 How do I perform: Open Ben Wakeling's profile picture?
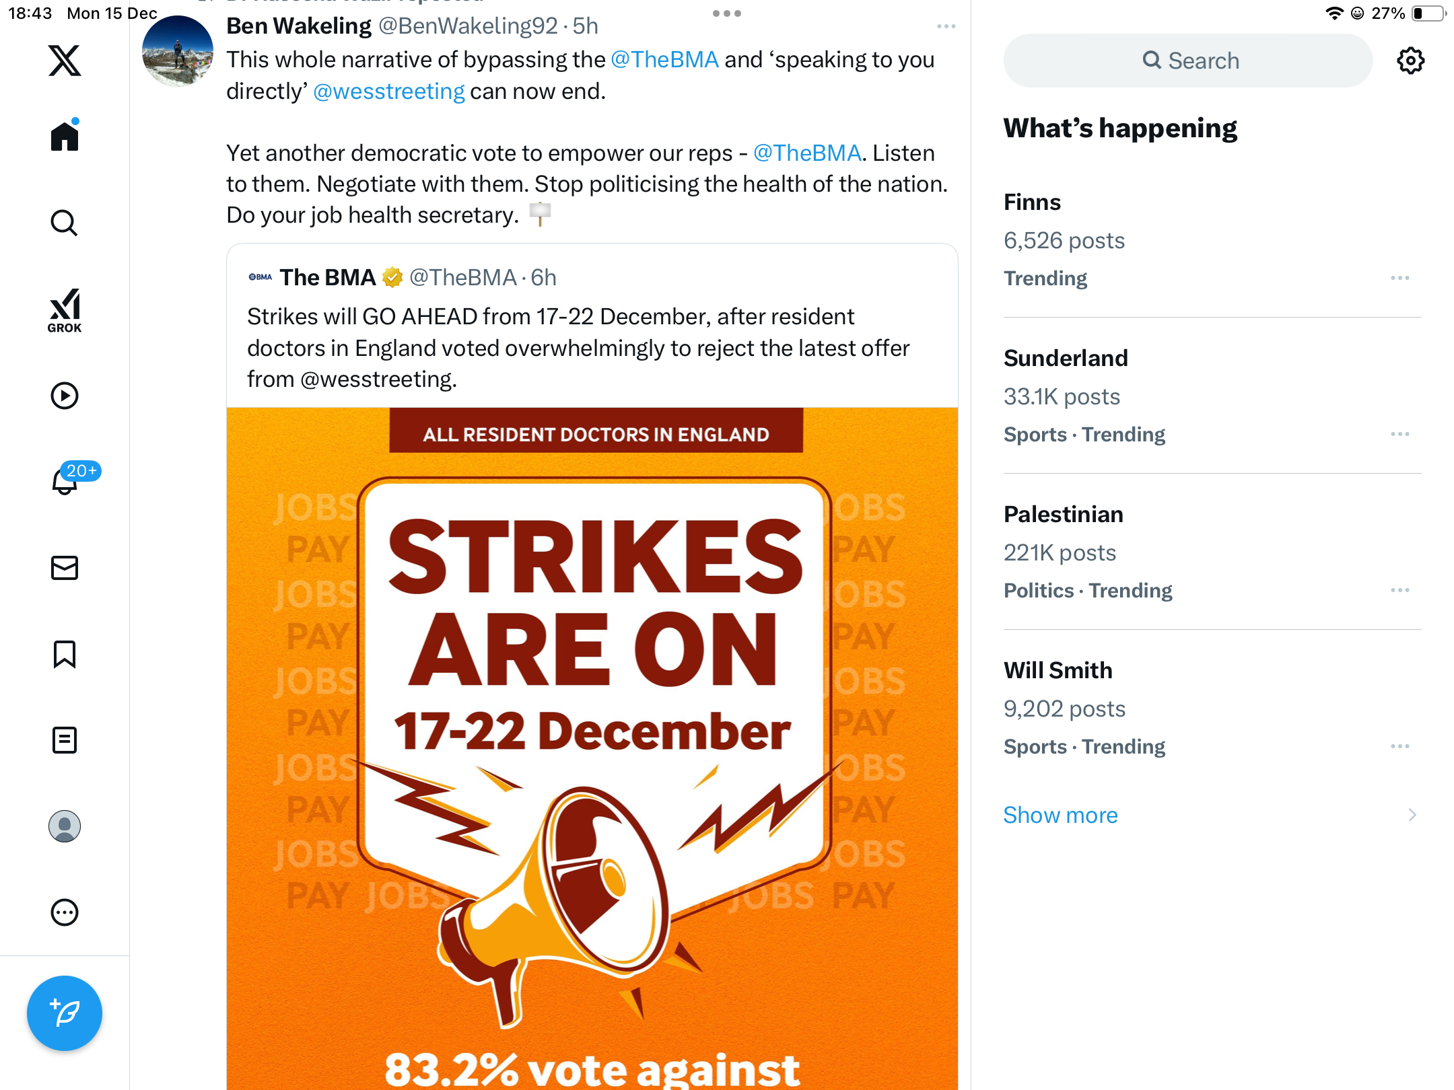point(178,52)
